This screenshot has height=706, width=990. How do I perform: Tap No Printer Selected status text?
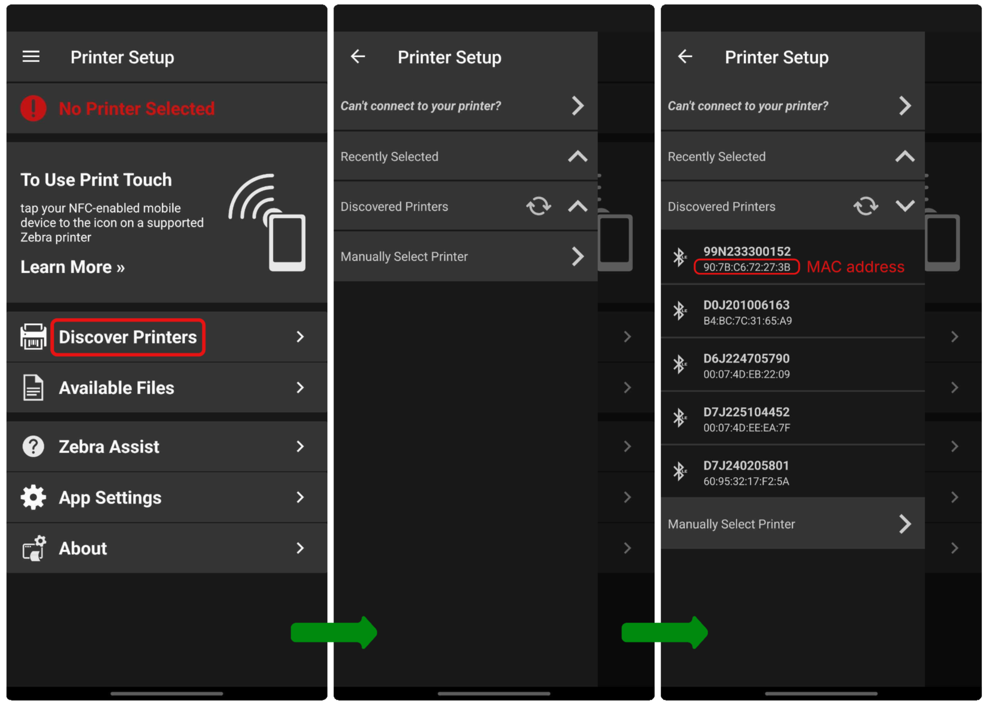[137, 108]
